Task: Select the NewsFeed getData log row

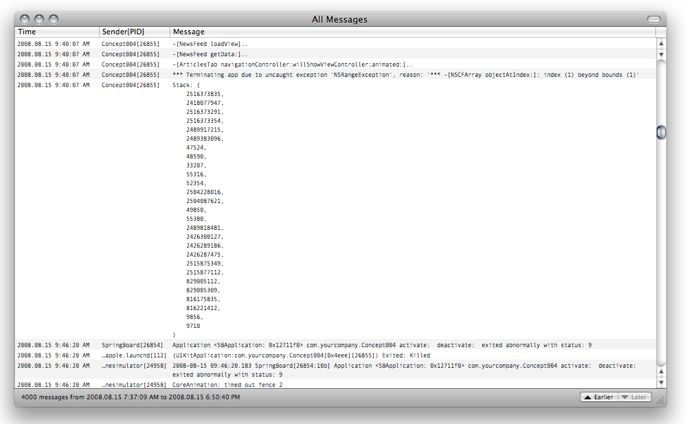Action: (210, 54)
